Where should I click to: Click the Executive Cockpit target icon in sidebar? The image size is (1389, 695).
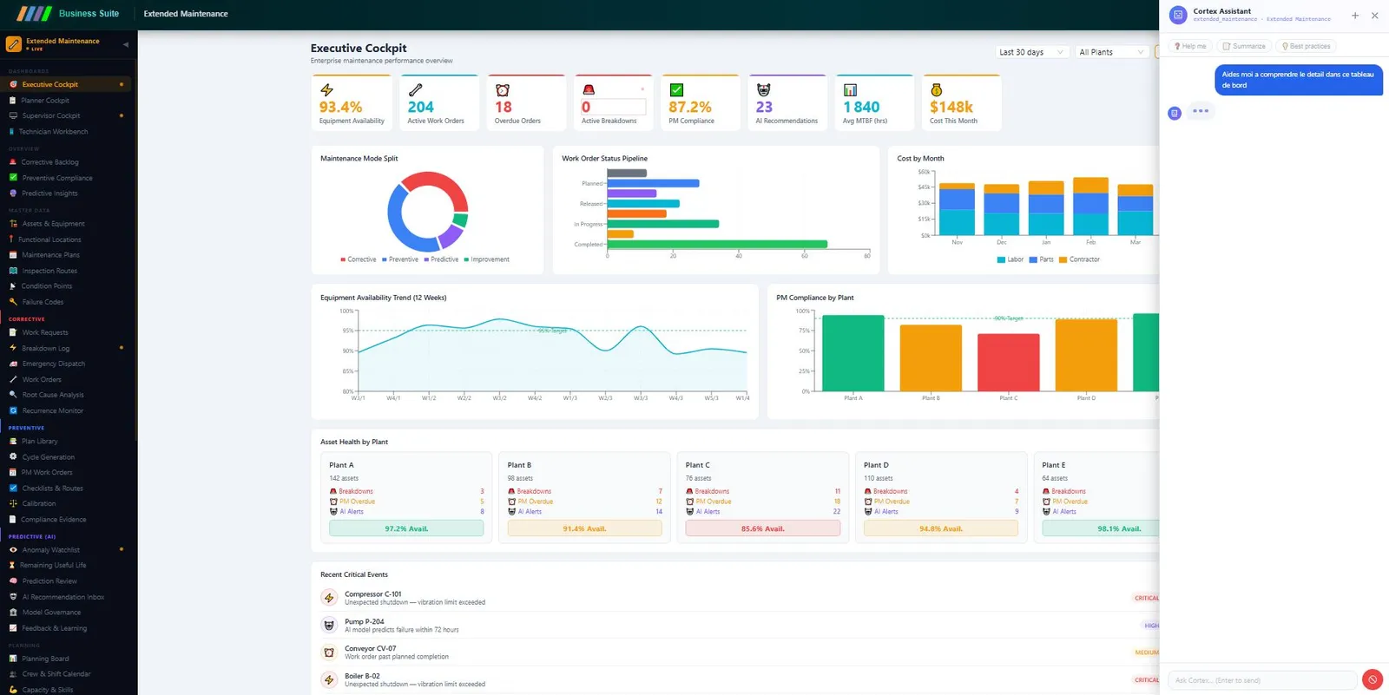click(13, 84)
